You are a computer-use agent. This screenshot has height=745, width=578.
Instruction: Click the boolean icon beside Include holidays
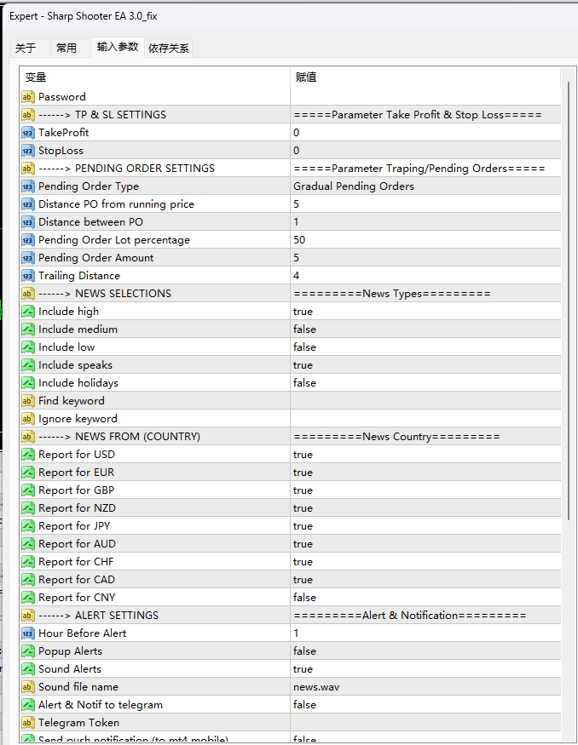click(x=27, y=383)
